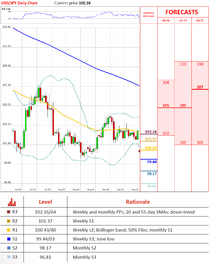211x264 pixels.
Task: Click the 101 forecast in Q1 17
Action: tap(183, 143)
